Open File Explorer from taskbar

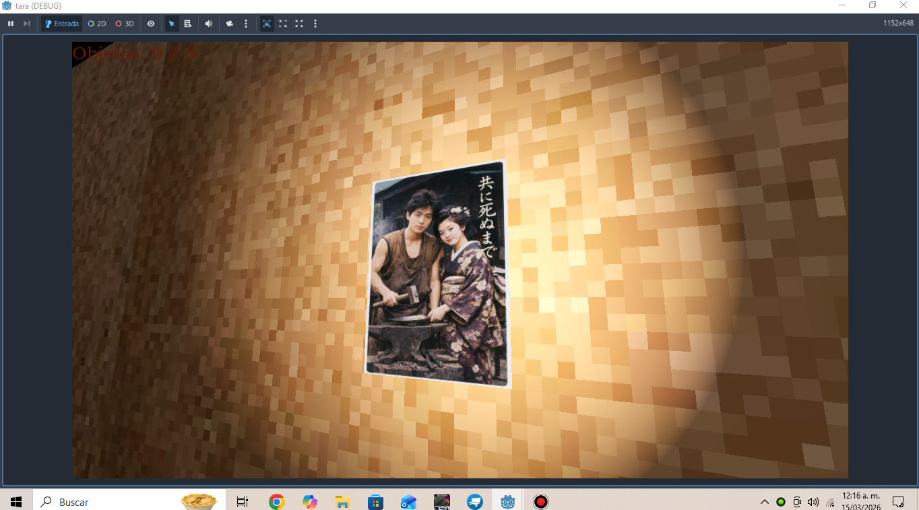[x=342, y=502]
